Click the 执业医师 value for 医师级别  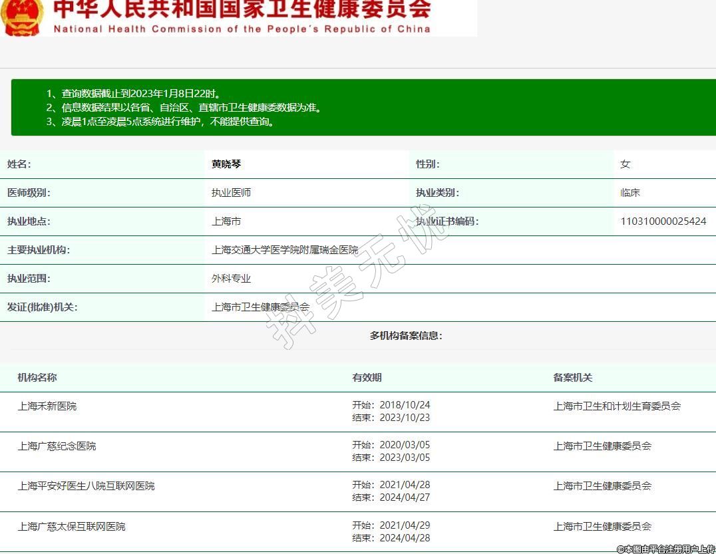point(231,193)
